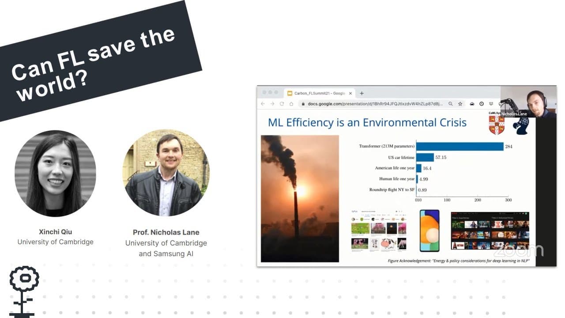Open a new browser tab
The height and width of the screenshot is (318, 565).
362,93
